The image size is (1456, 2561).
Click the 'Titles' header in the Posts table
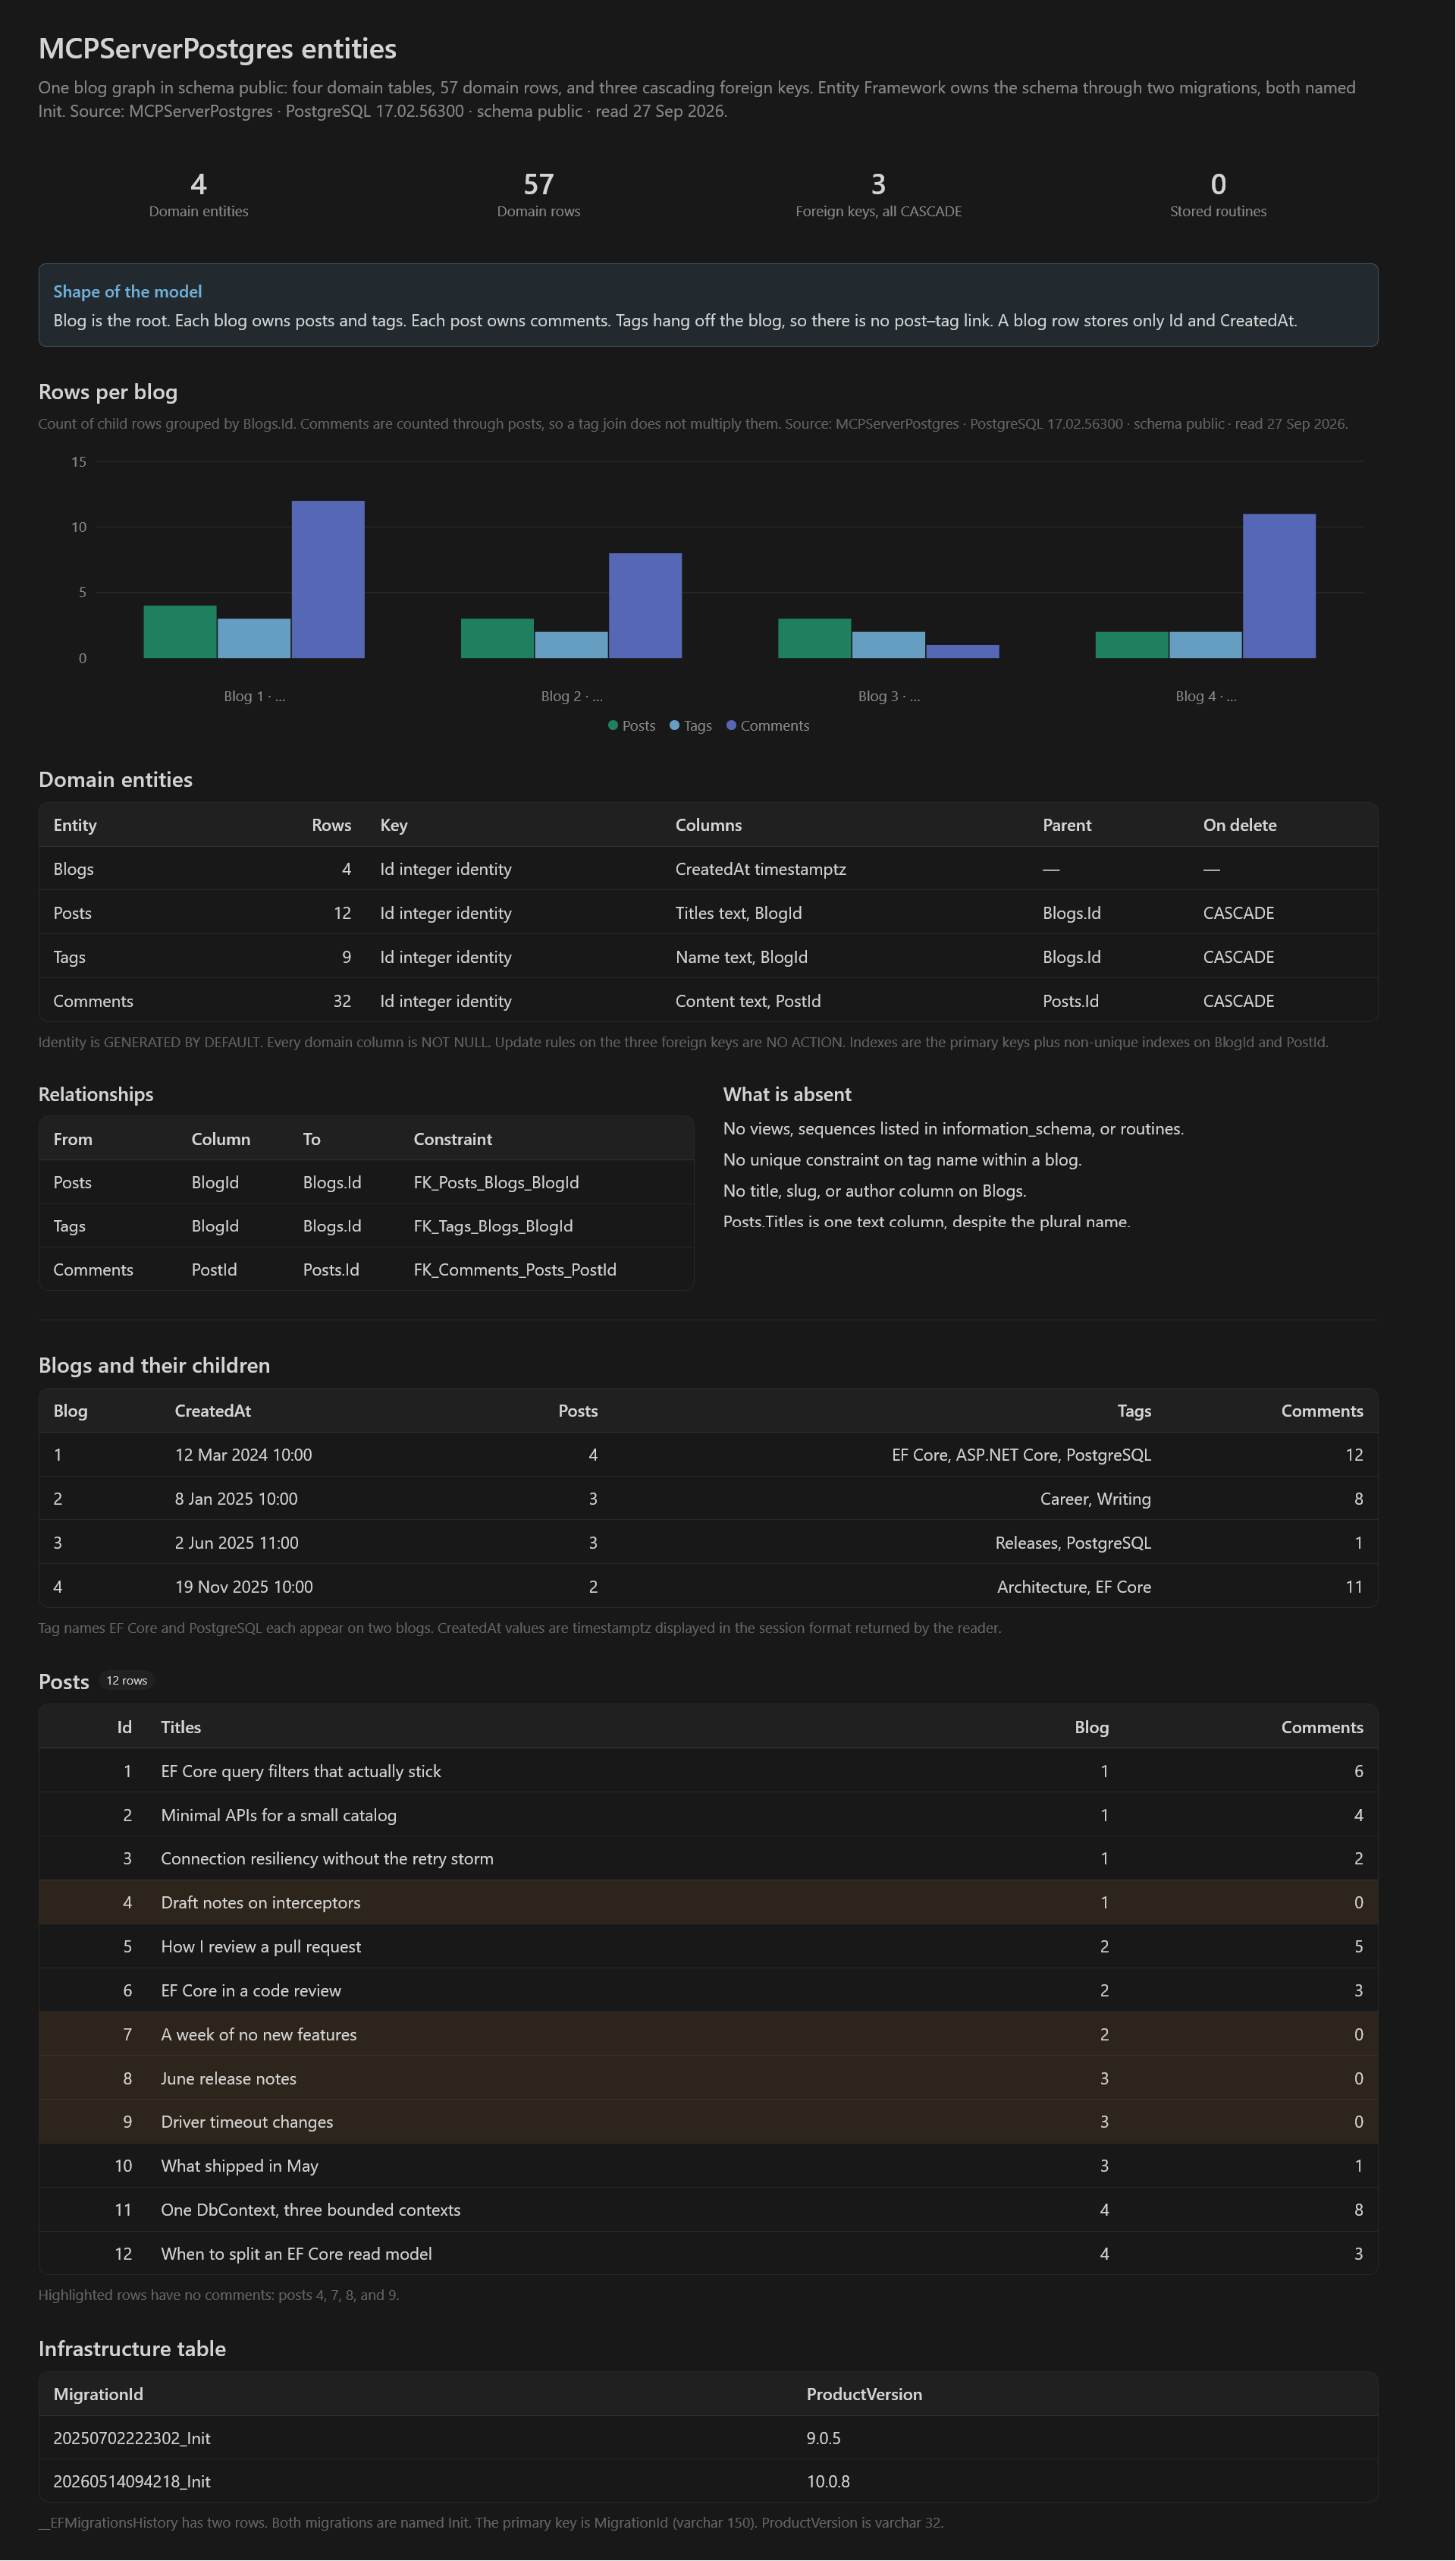pyautogui.click(x=181, y=1728)
